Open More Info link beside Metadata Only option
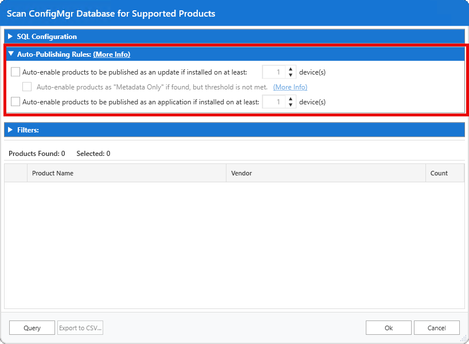469x344 pixels. 290,87
